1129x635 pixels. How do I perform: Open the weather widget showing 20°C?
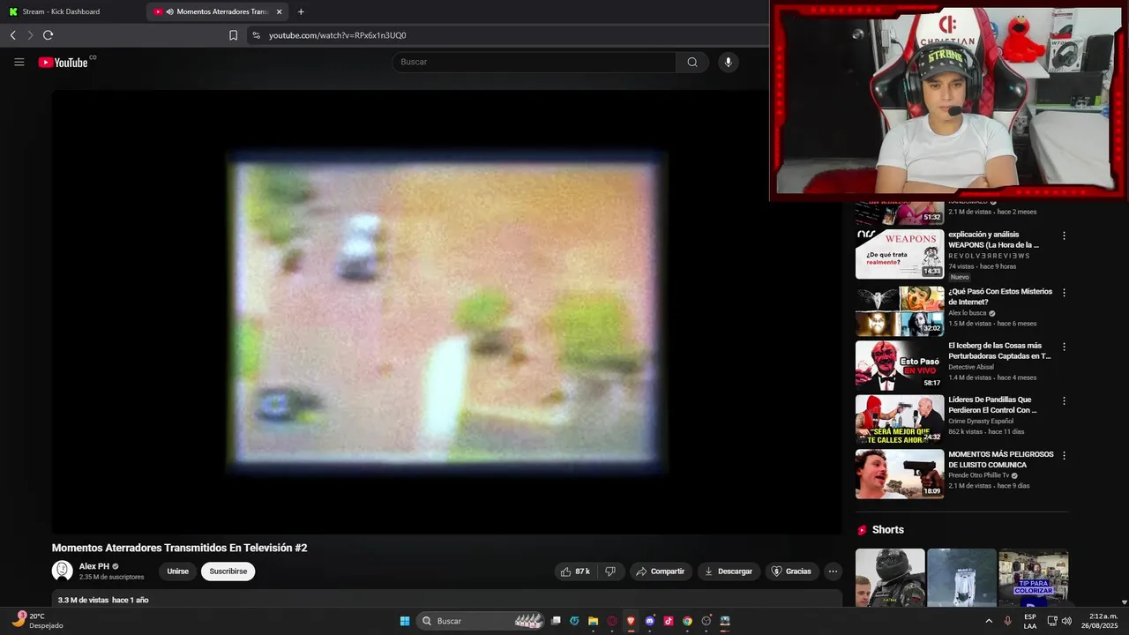click(x=37, y=621)
